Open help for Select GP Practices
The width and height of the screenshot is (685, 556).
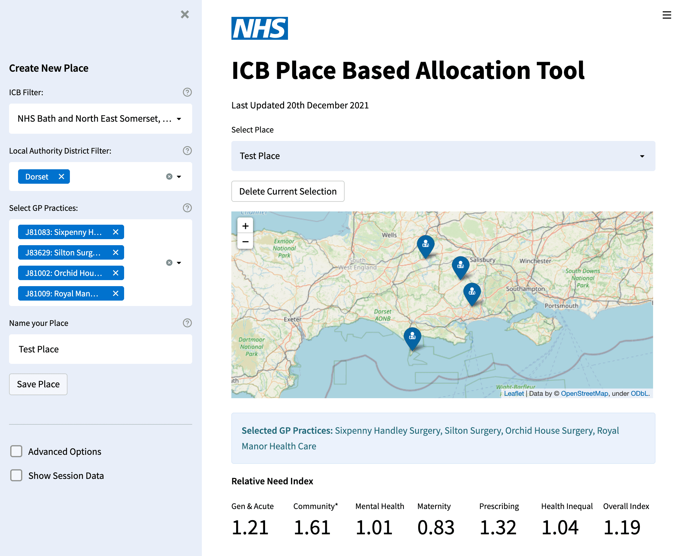click(x=187, y=208)
